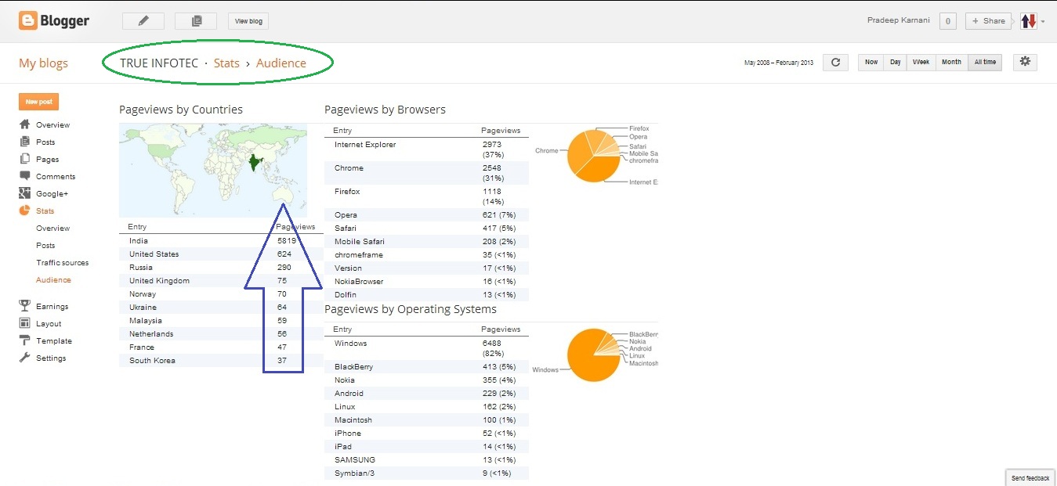Image resolution: width=1057 pixels, height=486 pixels.
Task: Open Traffic sources sub-item
Action: 62,263
